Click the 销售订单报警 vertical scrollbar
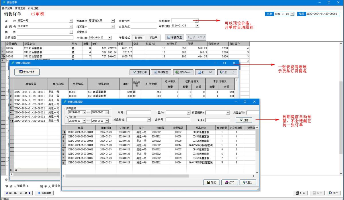The image size is (344, 200). (x=257, y=143)
